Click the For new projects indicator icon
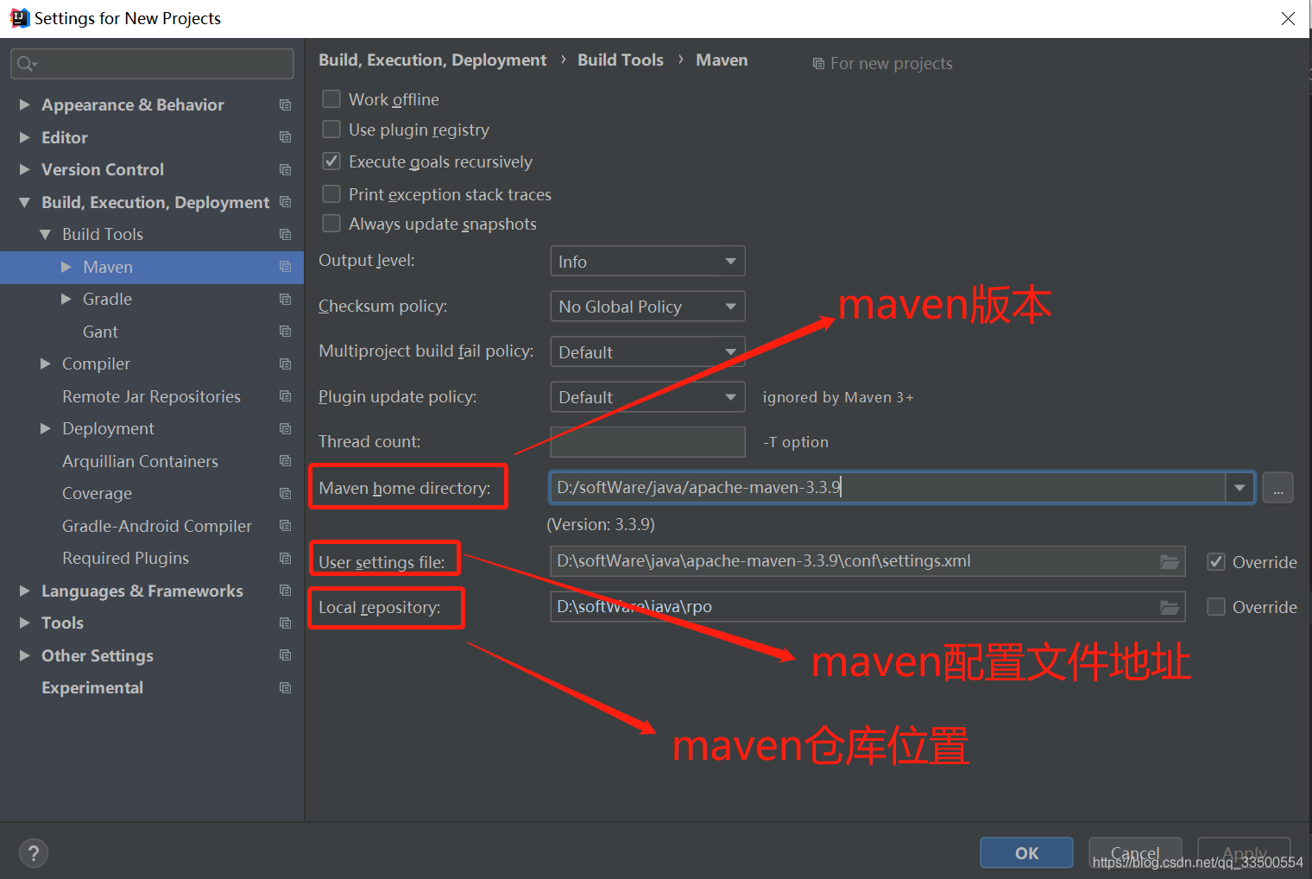 (818, 64)
